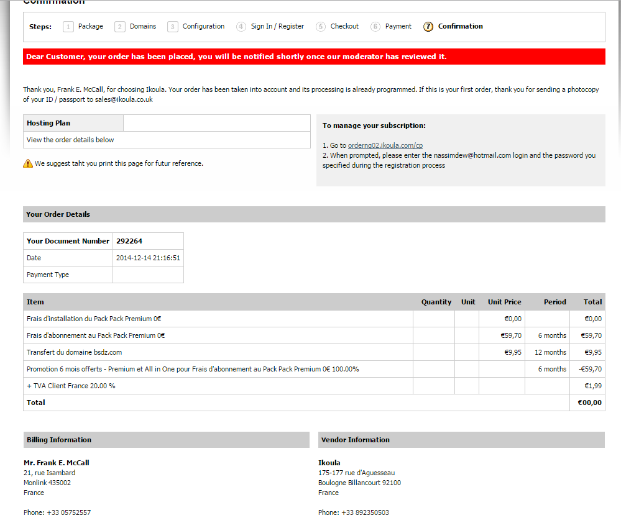The image size is (621, 528).
Task: Click the Hosting Plan header cell
Action: [73, 123]
